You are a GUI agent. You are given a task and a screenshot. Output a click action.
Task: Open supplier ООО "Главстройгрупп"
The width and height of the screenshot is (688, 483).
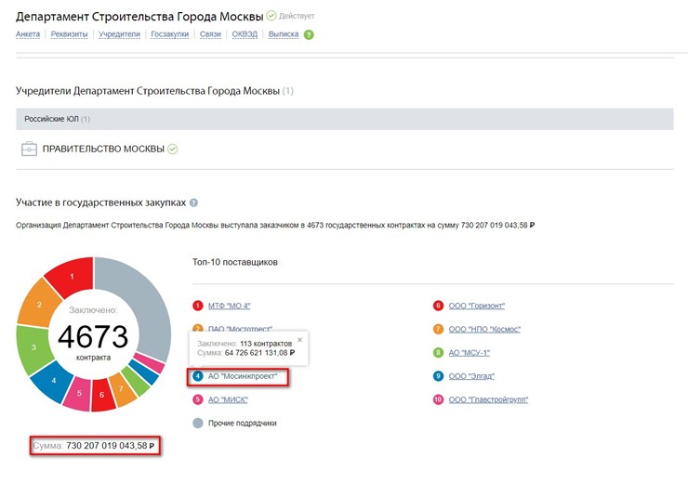click(488, 399)
